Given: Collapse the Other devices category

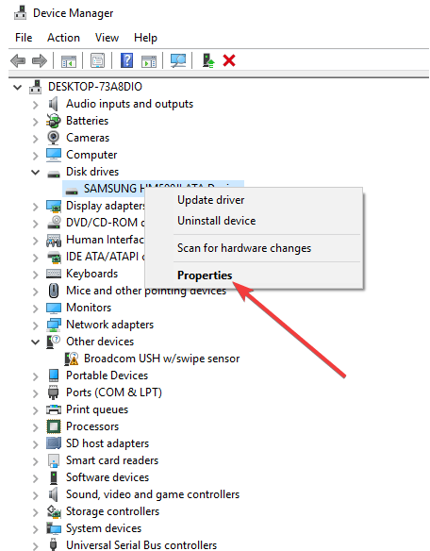Looking at the screenshot, I should click(36, 342).
